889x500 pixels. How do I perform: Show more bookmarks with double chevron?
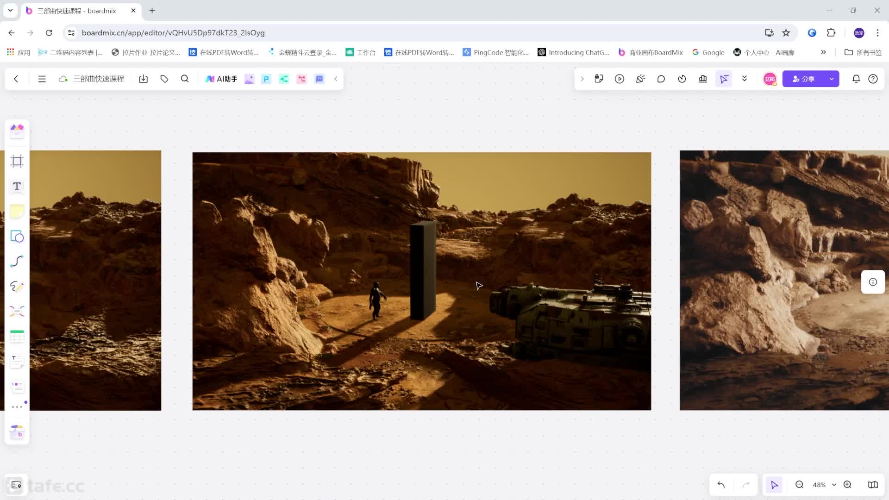coord(823,52)
